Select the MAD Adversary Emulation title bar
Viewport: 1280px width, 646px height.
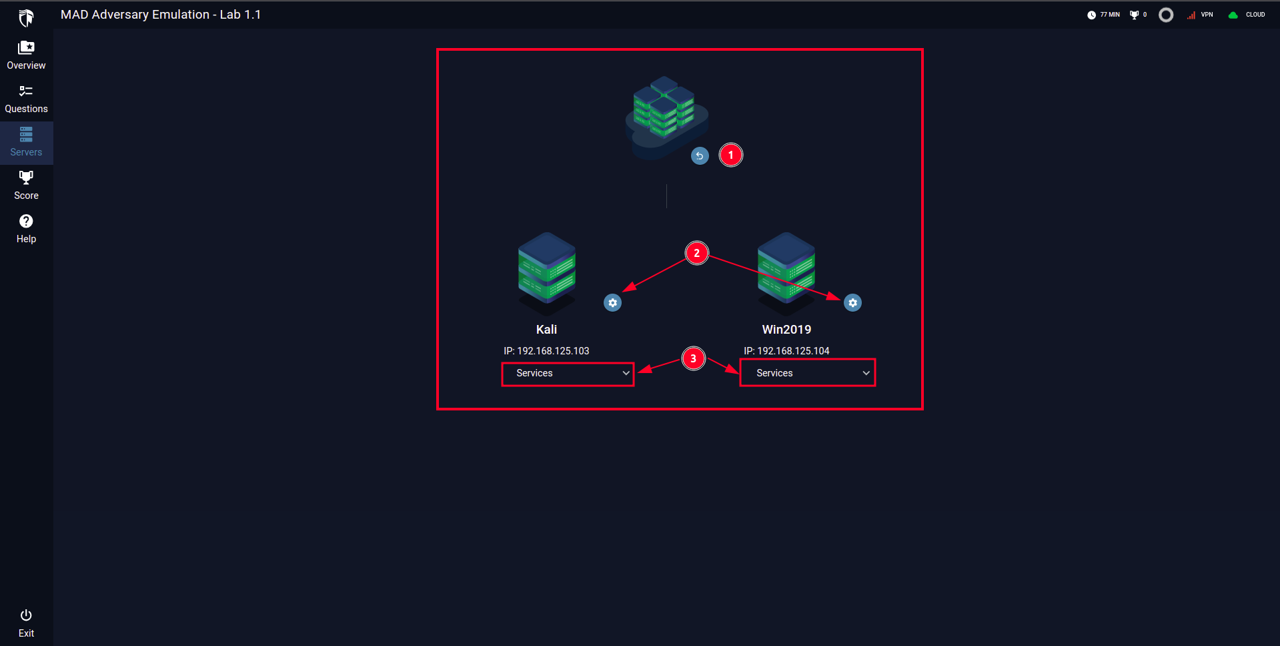pyautogui.click(x=160, y=14)
